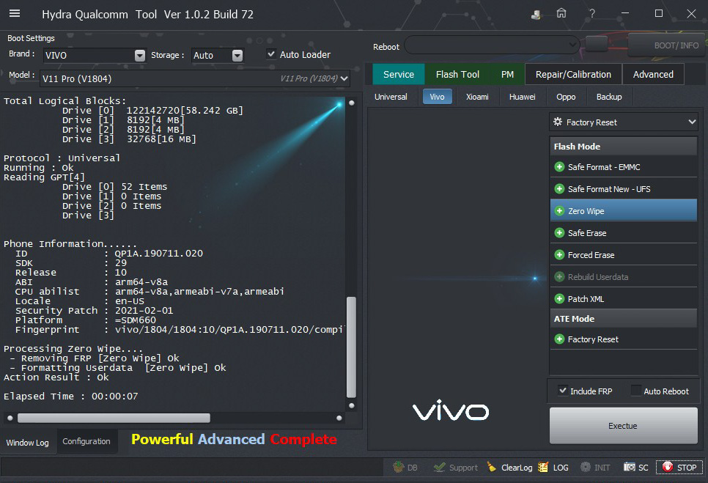
Task: Select the Safe Format New - UFS option
Action: (624, 188)
